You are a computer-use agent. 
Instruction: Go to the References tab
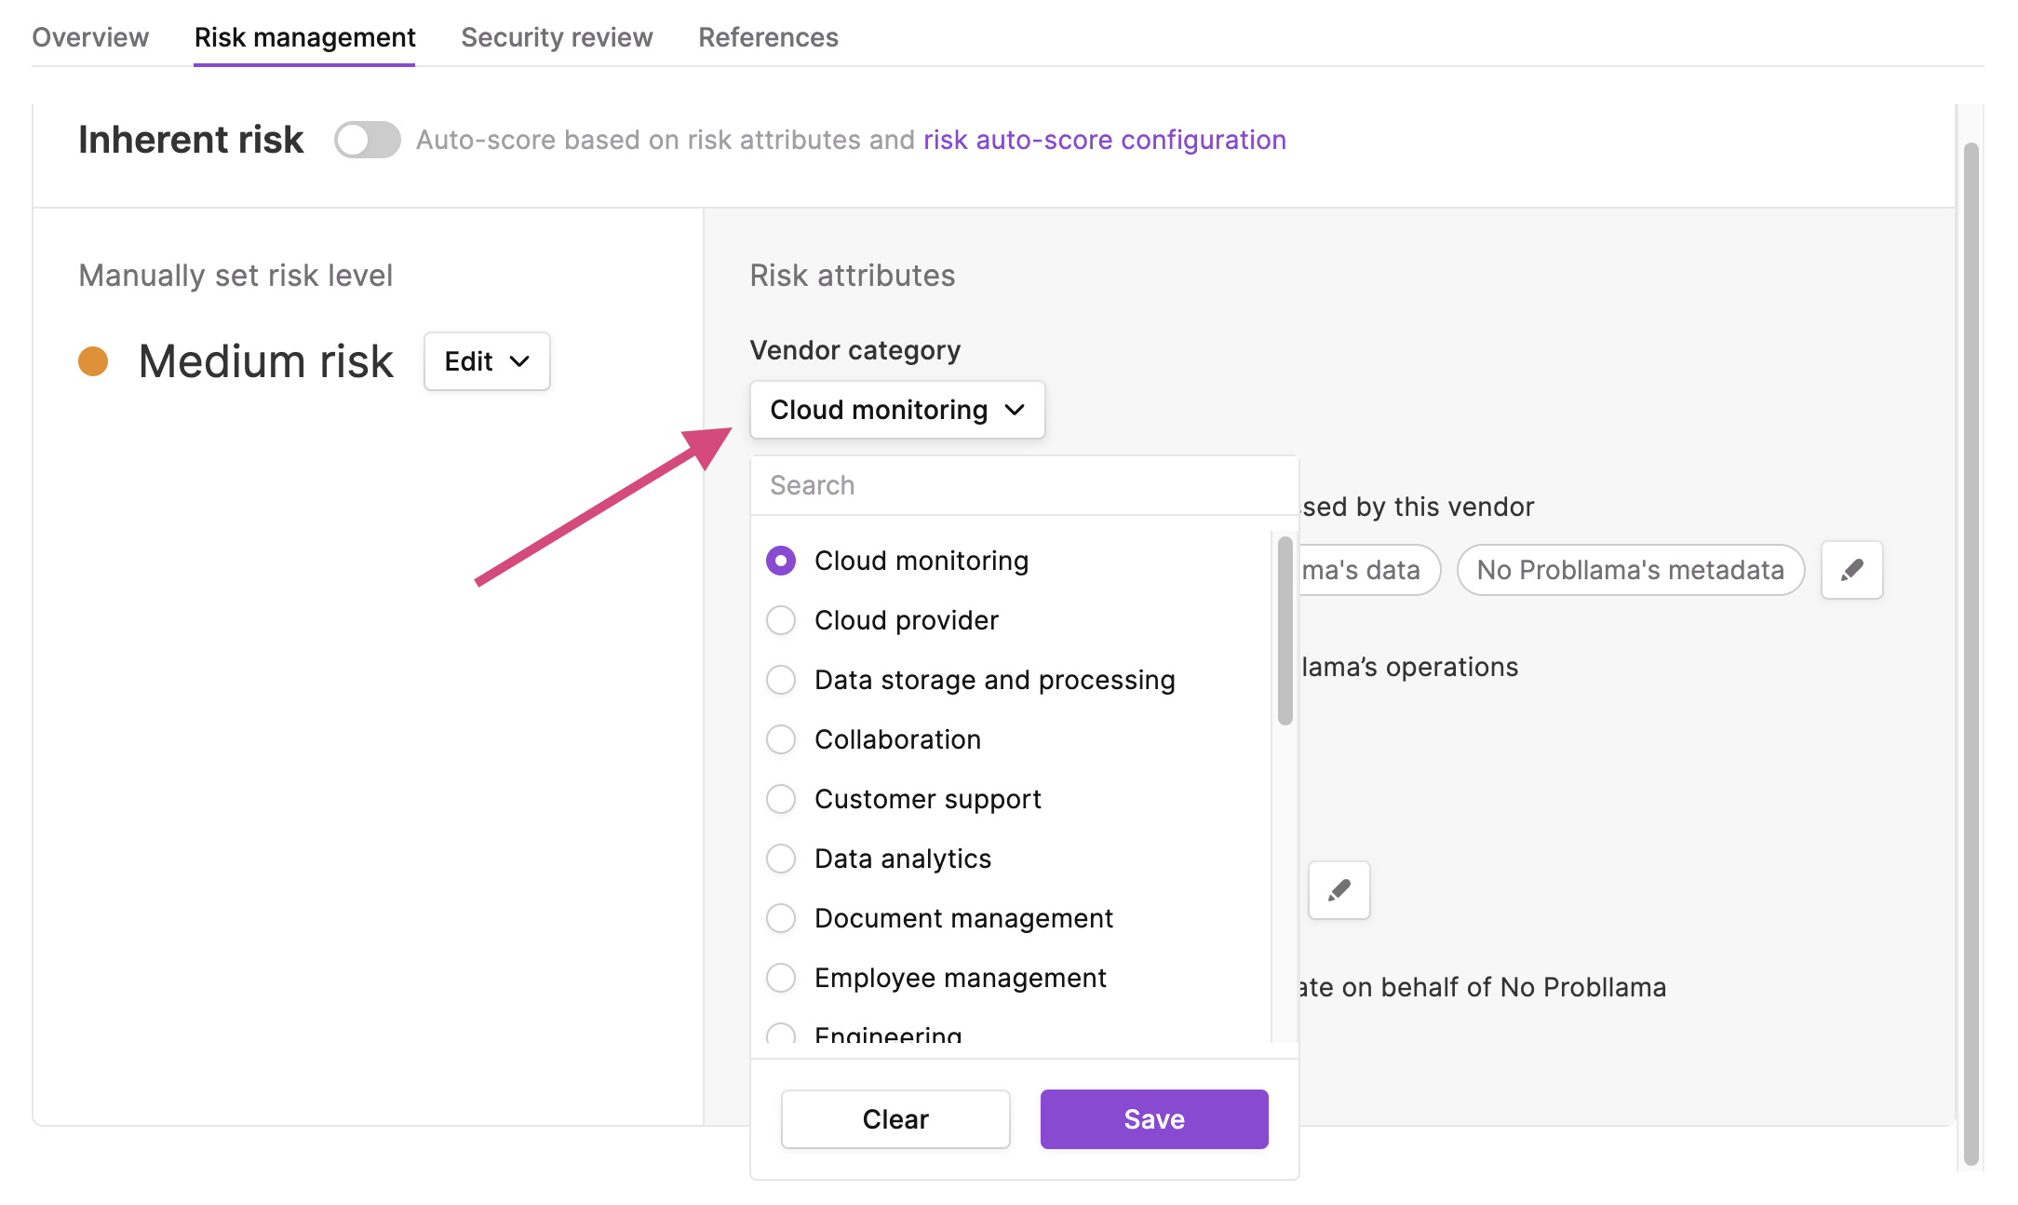click(x=768, y=37)
